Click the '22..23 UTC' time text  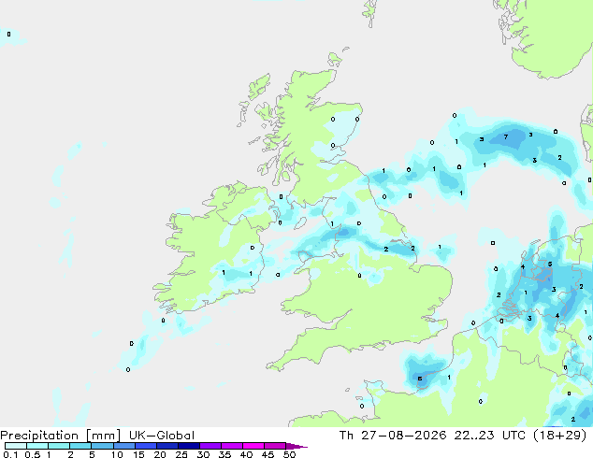pyautogui.click(x=489, y=436)
